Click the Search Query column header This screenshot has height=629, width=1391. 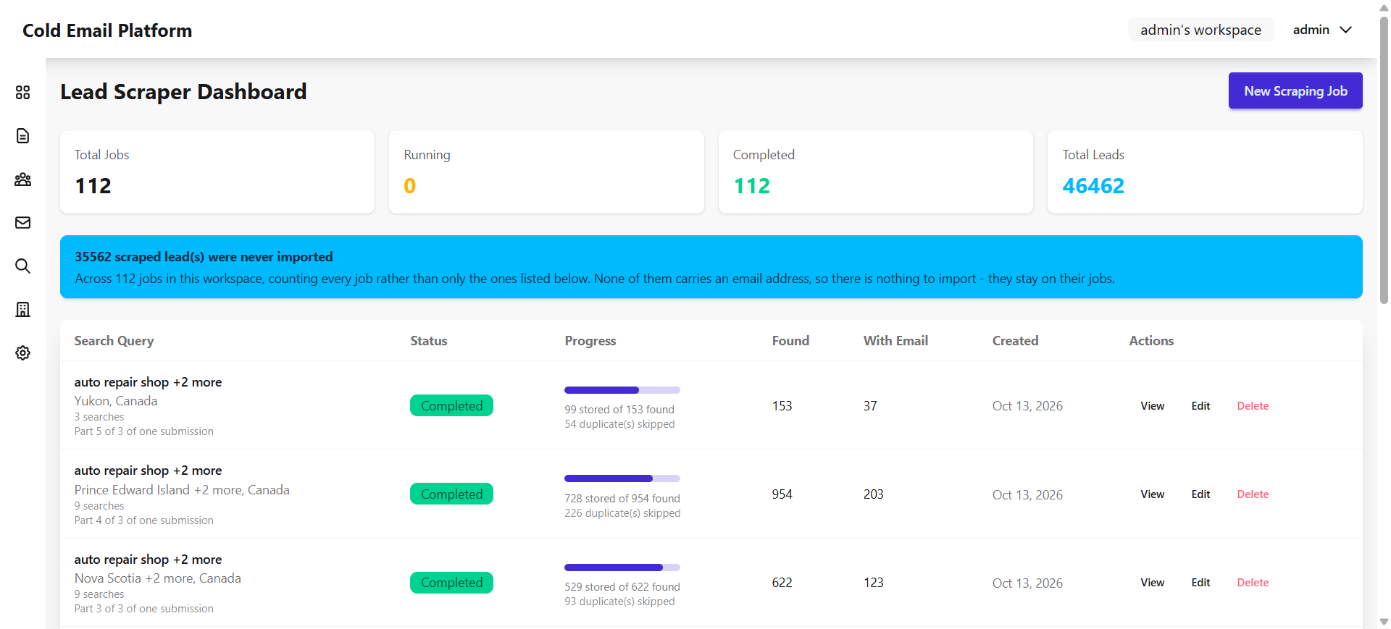coord(114,341)
